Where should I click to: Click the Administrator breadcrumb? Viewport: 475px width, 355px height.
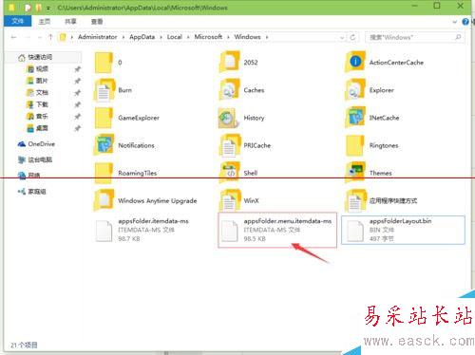click(98, 37)
